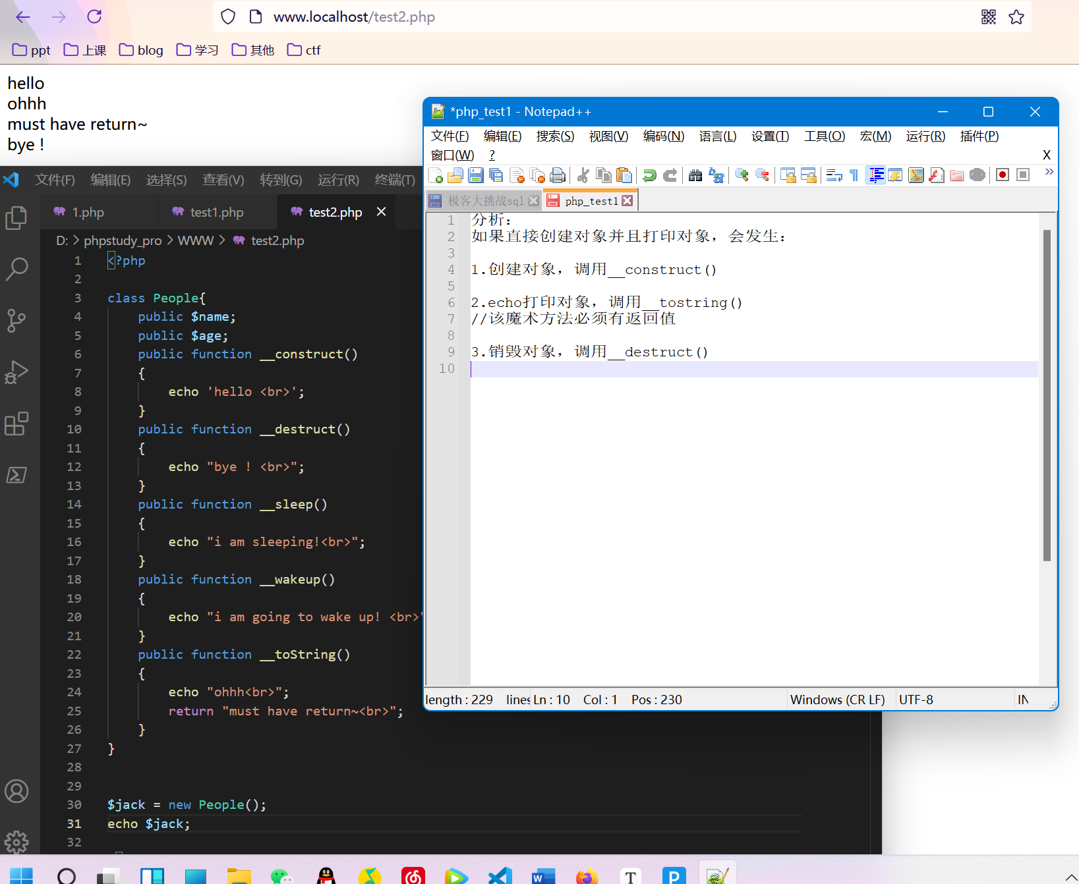Close php_test1 tab in Notepad++
This screenshot has width=1079, height=884.
627,200
